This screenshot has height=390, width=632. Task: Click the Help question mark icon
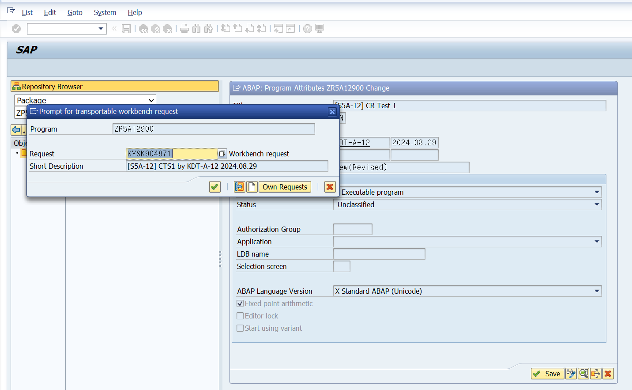click(308, 29)
